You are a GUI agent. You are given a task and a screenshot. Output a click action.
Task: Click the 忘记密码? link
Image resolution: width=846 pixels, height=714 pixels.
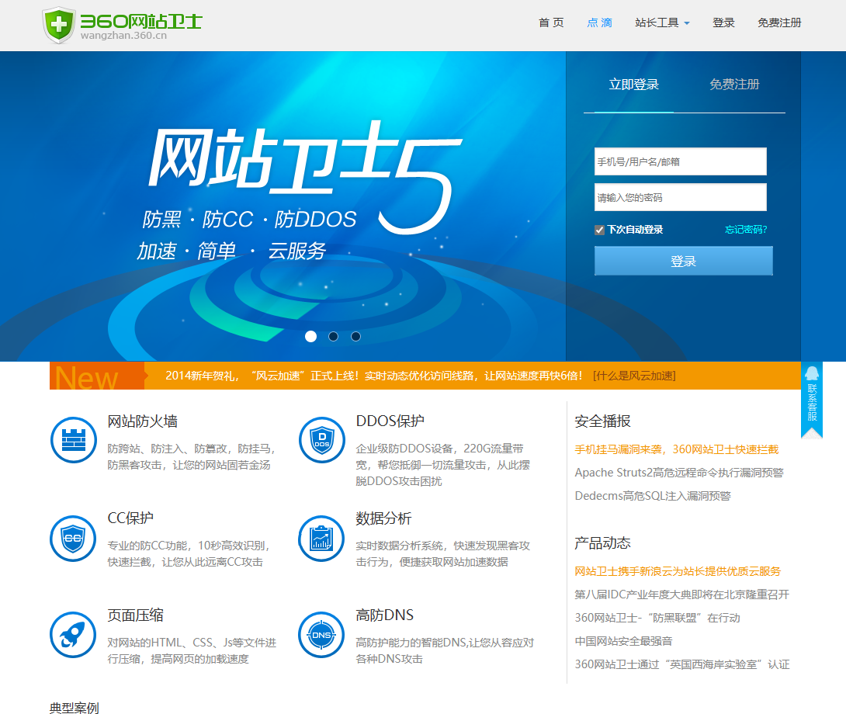(746, 230)
